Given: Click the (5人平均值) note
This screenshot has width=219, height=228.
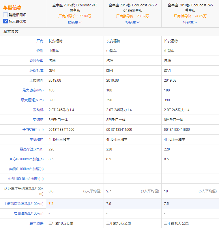Looking at the screenshot, I should [x=208, y=191].
